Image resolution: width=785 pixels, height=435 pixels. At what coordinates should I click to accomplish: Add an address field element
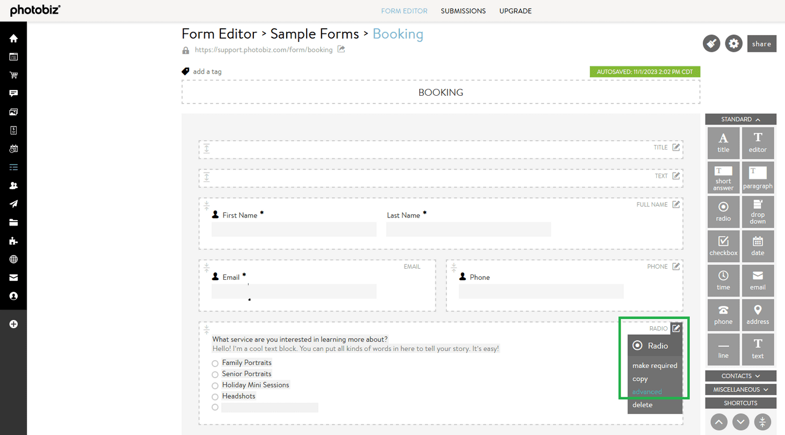[758, 315]
